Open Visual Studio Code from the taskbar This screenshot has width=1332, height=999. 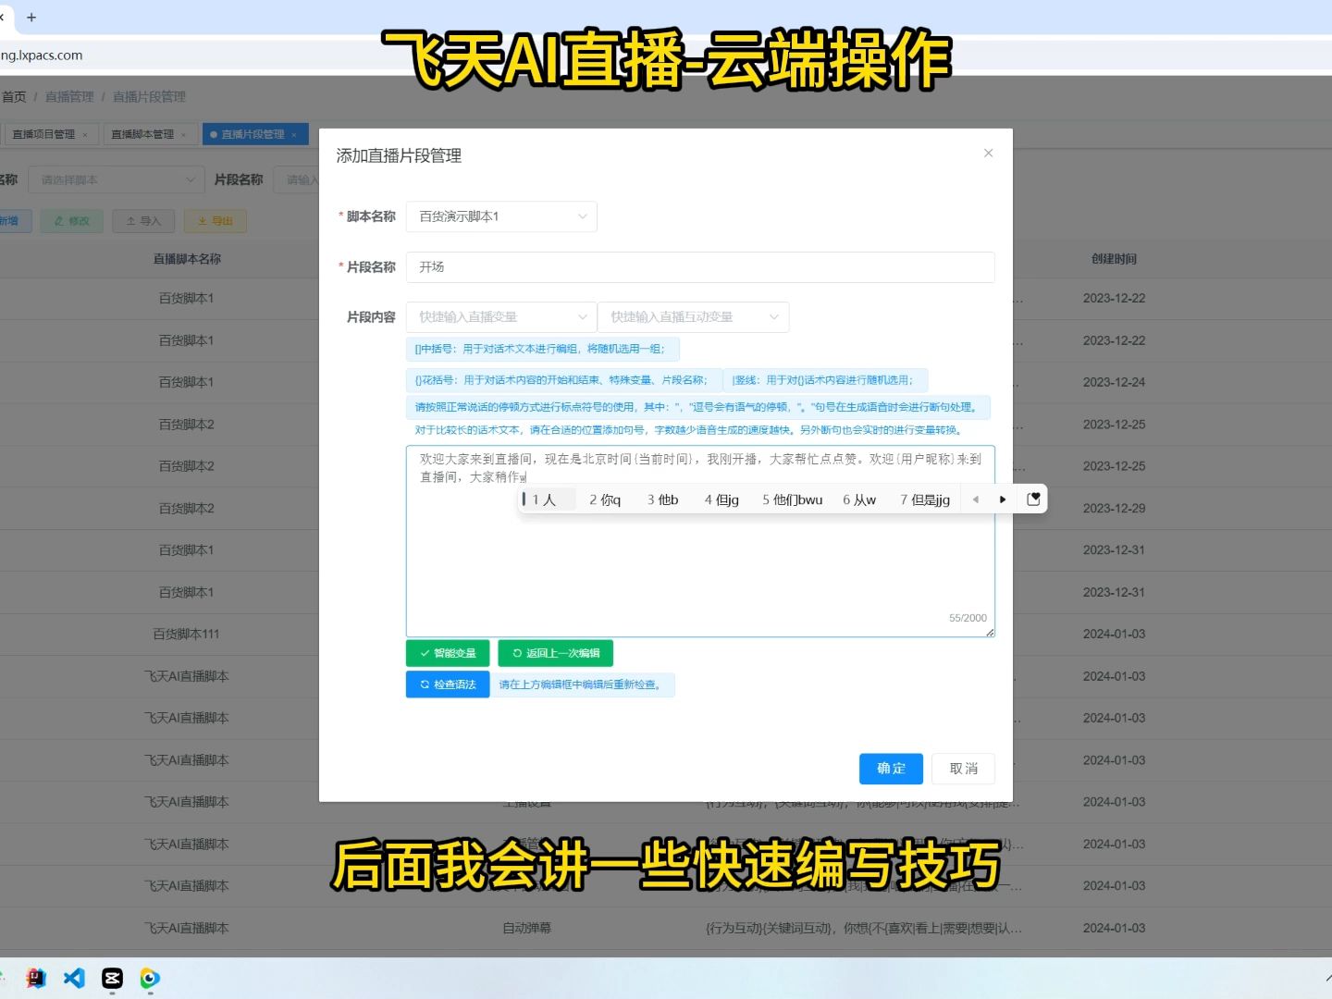coord(74,978)
